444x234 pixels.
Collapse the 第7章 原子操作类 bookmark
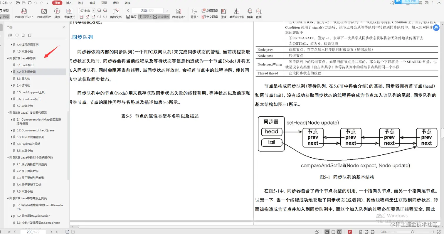pyautogui.click(x=8, y=157)
